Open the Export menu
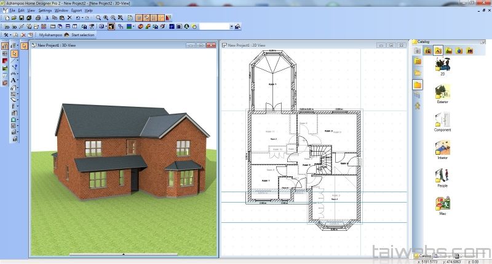492x264 pixels. coord(76,10)
